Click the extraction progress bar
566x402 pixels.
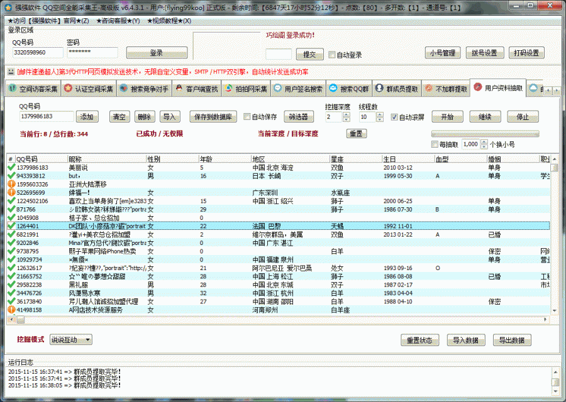coord(485,134)
